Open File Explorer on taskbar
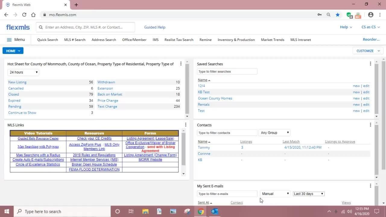This screenshot has width=386, height=217. click(145, 211)
